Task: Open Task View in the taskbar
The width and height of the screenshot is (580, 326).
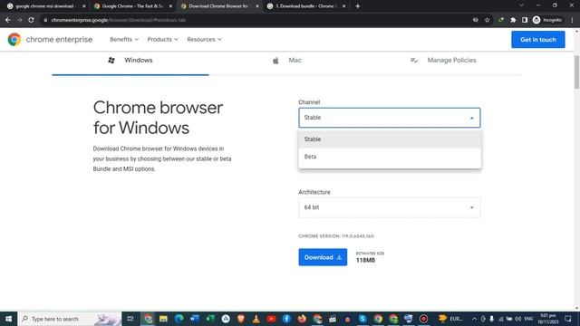Action: [130, 319]
